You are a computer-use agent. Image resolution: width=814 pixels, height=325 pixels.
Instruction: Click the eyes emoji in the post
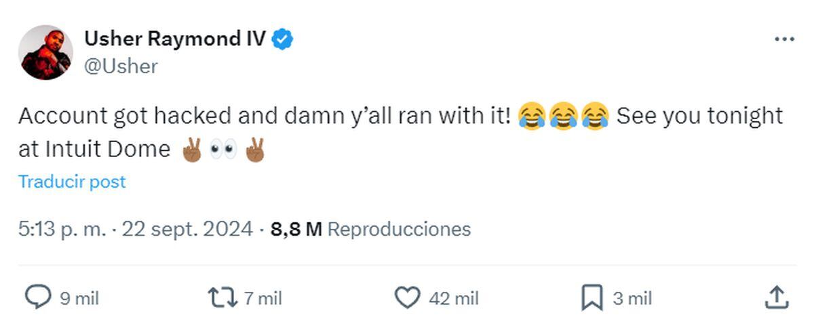223,150
